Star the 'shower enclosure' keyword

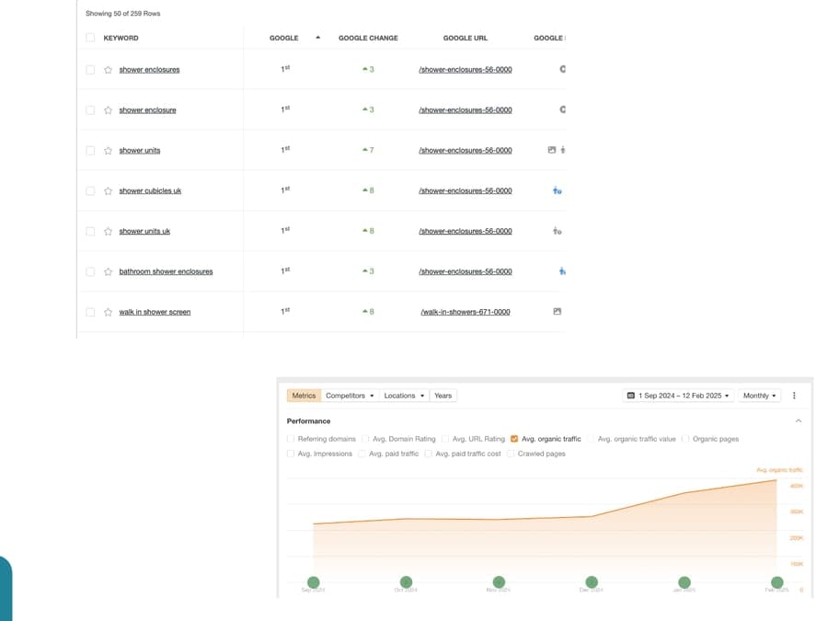coord(109,110)
